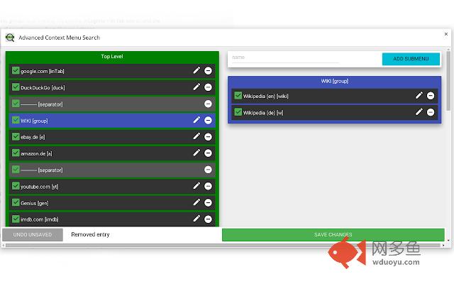Click the vertical scrollbar thumb
This screenshot has width=454, height=284.
(x=448, y=80)
